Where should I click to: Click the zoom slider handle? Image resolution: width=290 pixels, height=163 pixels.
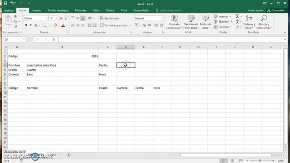point(260,161)
